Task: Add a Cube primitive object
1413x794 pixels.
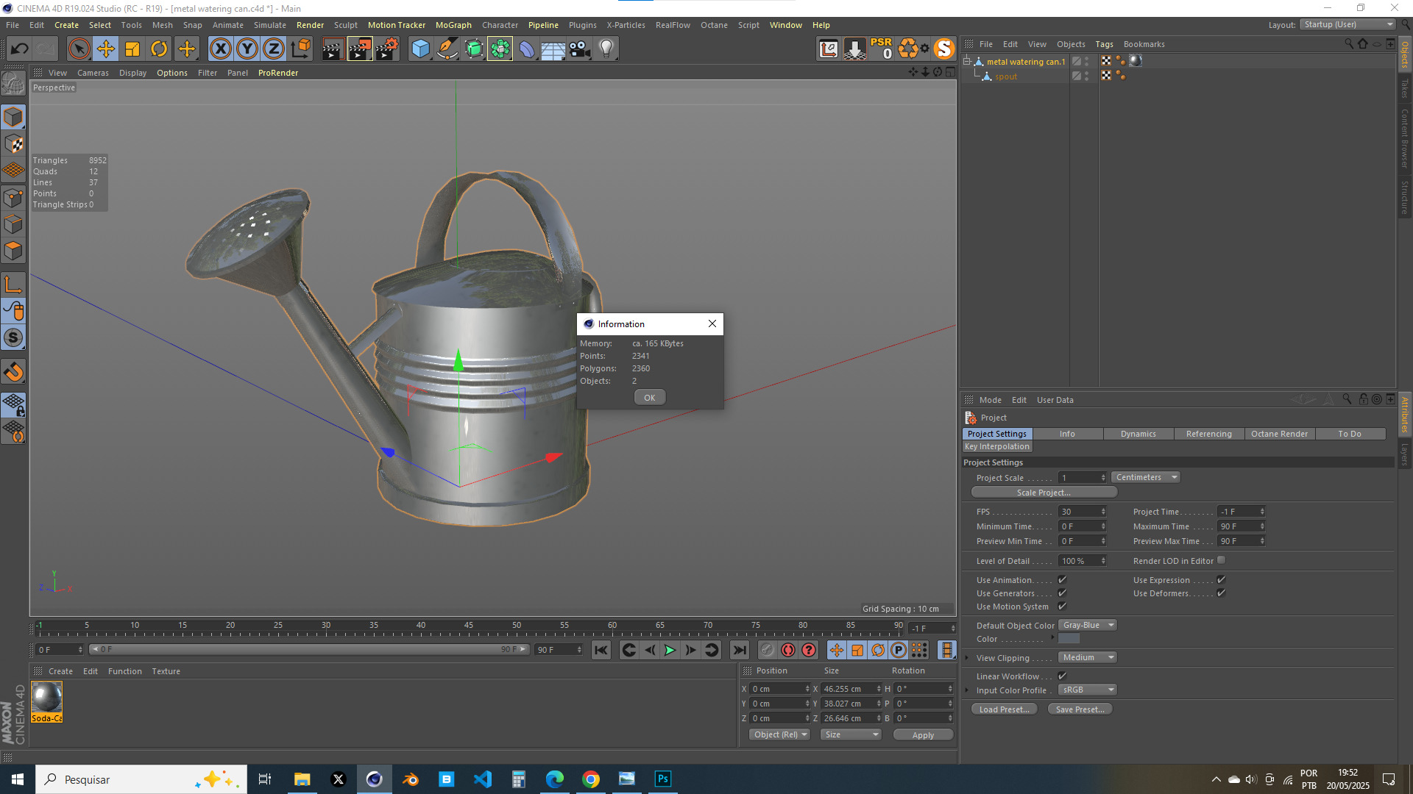Action: [x=420, y=49]
